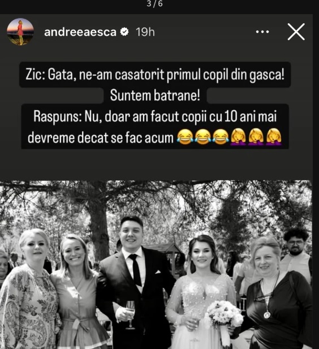Tap the text devreme decat se fac acum
Viewport: 319px width, 349px height.
pos(101,138)
